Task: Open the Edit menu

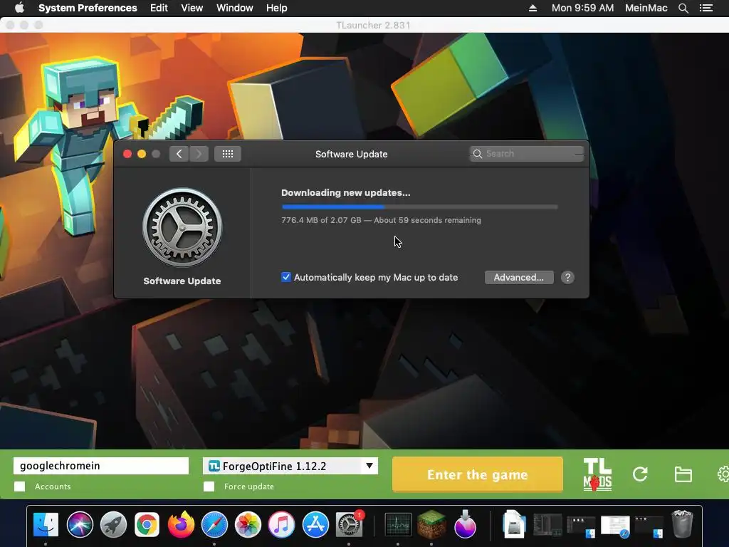Action: pyautogui.click(x=159, y=8)
